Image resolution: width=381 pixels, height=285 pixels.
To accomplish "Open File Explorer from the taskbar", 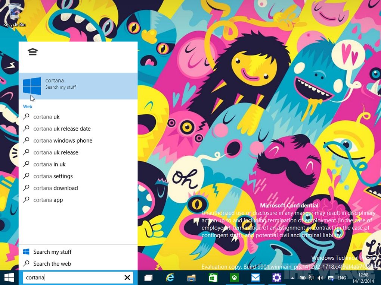I will [191, 278].
